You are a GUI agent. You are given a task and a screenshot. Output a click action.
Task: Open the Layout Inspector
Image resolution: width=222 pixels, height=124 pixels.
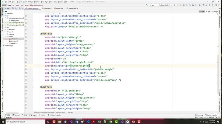211,115
